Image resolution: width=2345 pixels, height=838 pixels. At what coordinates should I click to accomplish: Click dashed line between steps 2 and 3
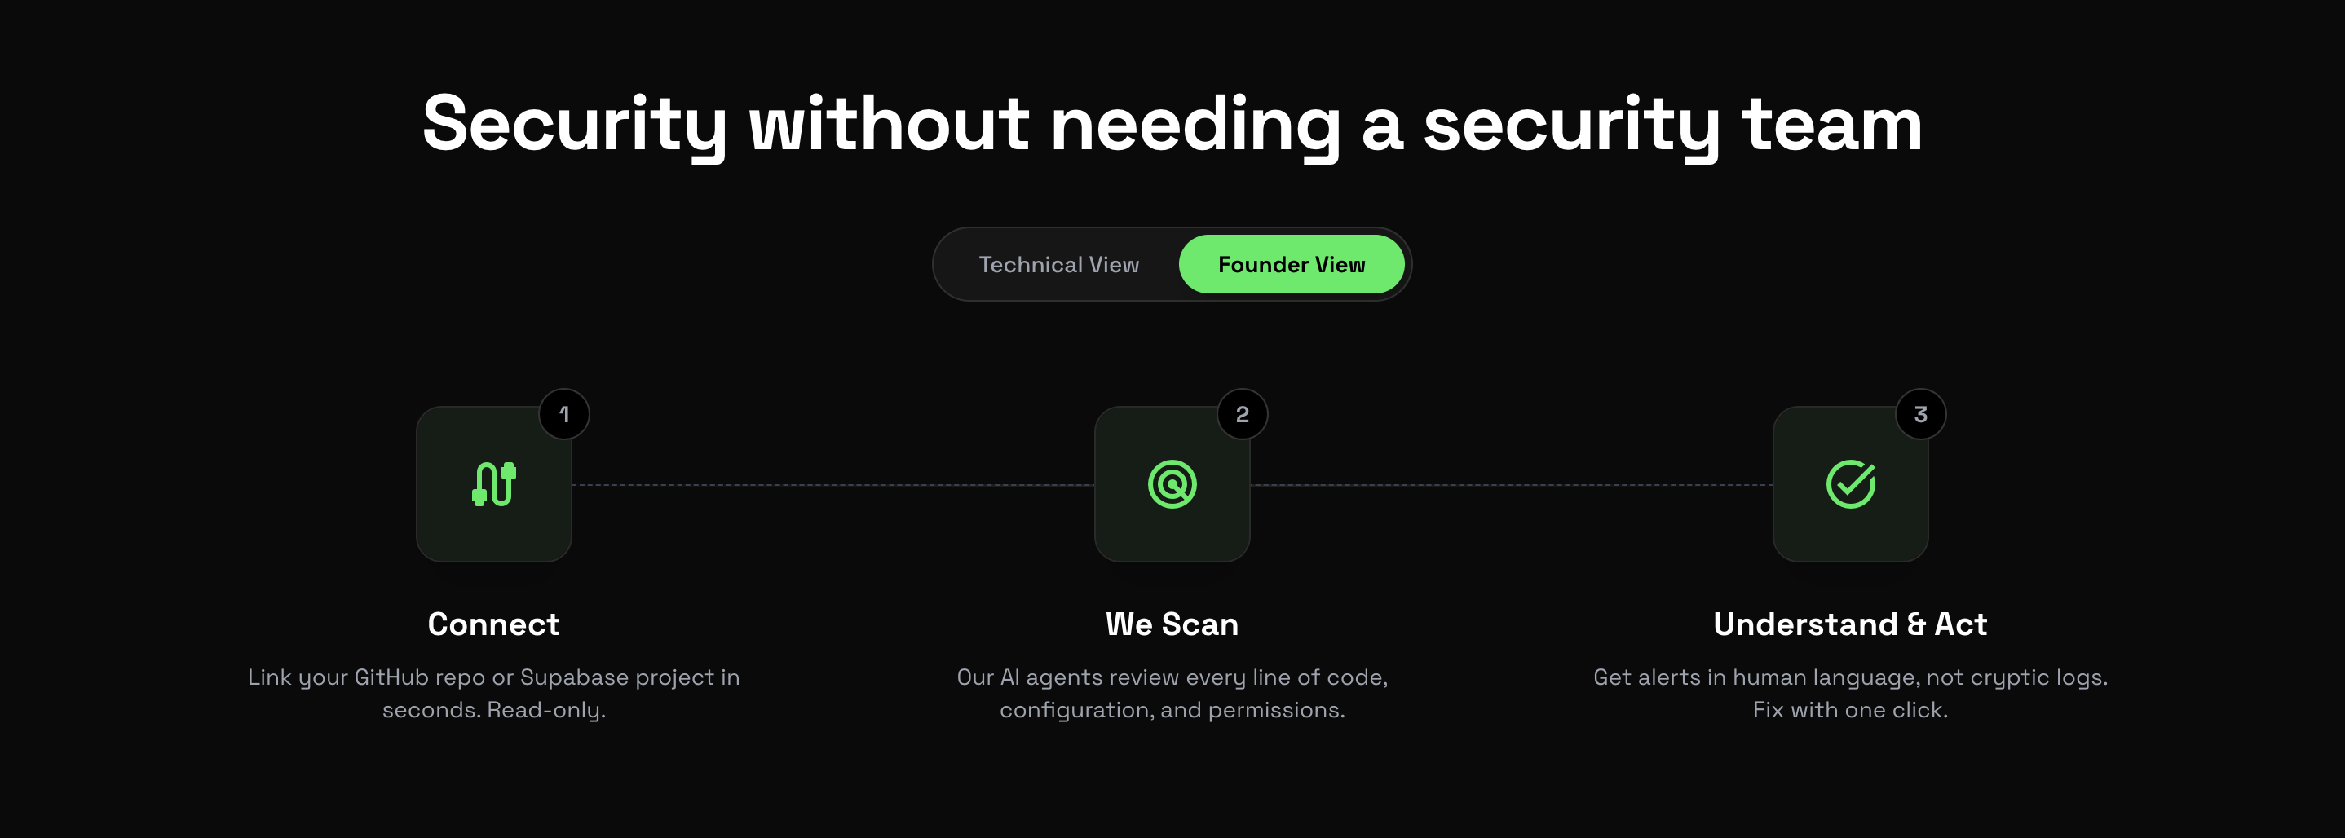click(1511, 485)
